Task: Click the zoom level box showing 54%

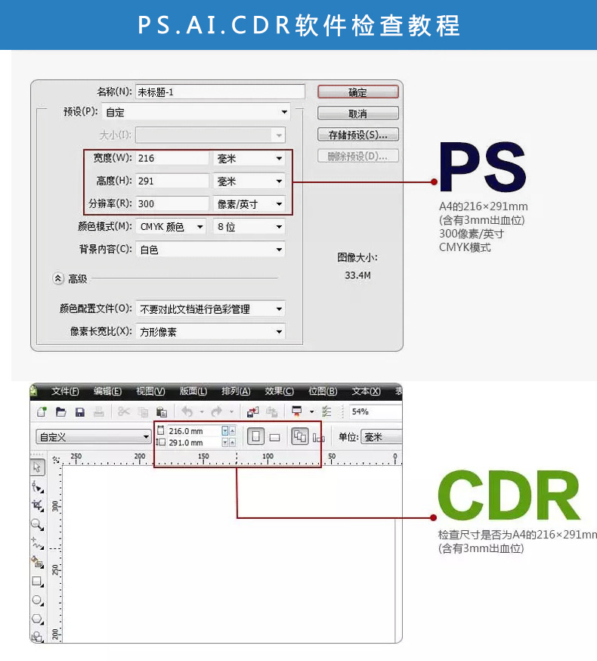Action: click(375, 411)
